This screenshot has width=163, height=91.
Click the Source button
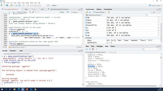[x=74, y=12]
